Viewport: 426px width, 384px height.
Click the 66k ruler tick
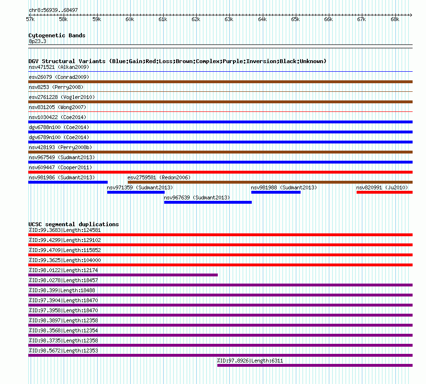tap(328, 19)
